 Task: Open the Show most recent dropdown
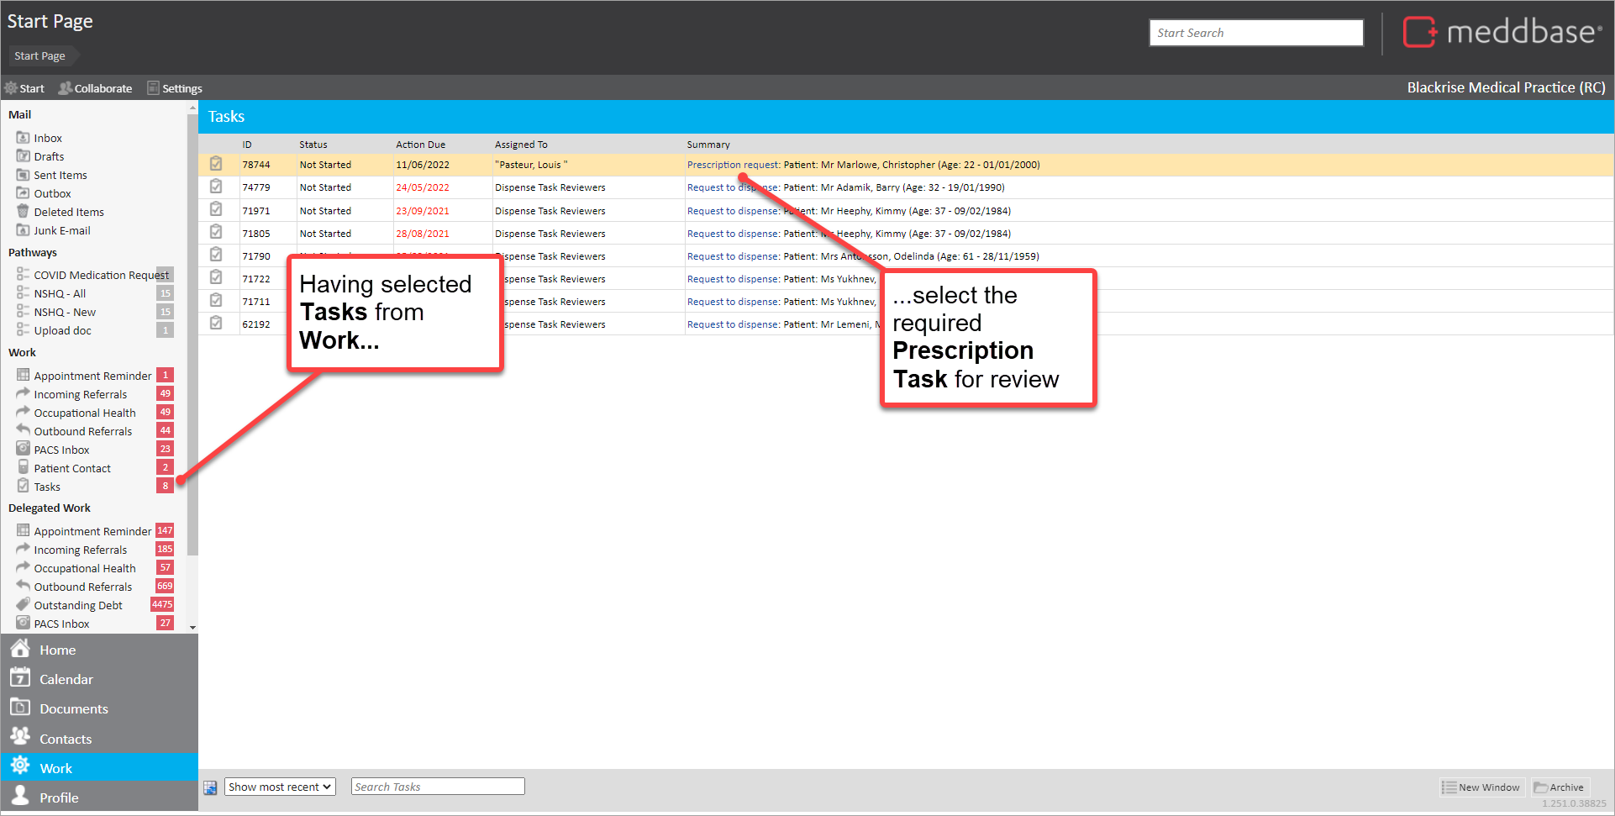[x=280, y=787]
